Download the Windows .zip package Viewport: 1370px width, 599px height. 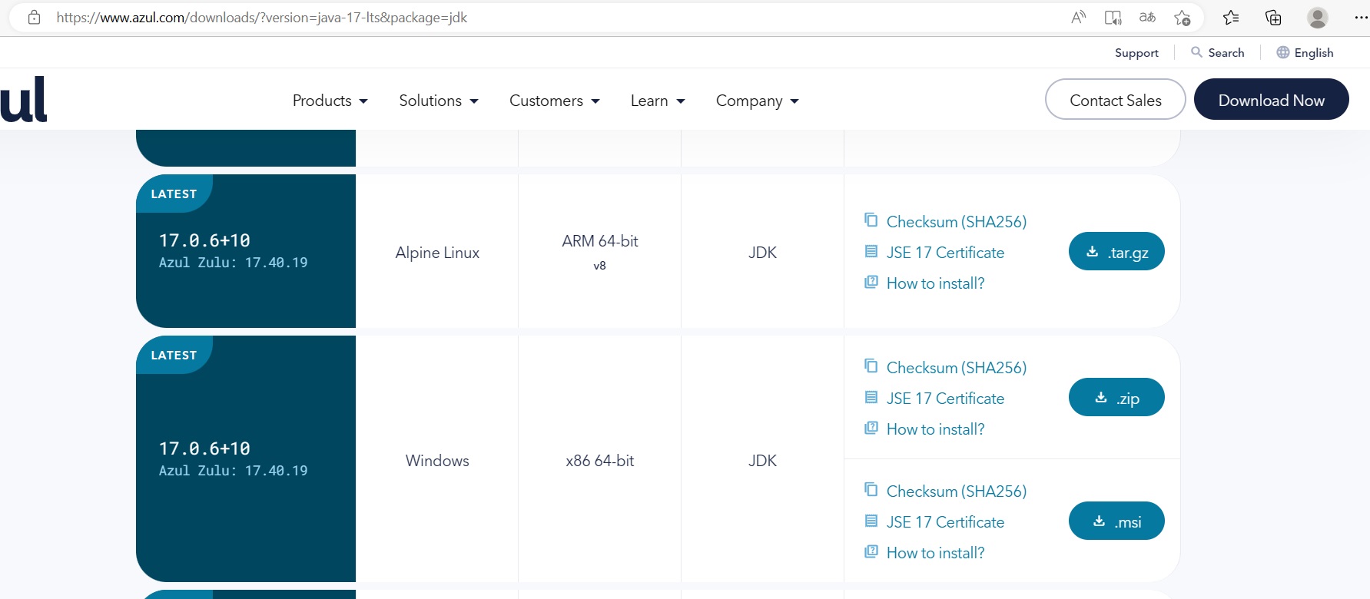1116,397
